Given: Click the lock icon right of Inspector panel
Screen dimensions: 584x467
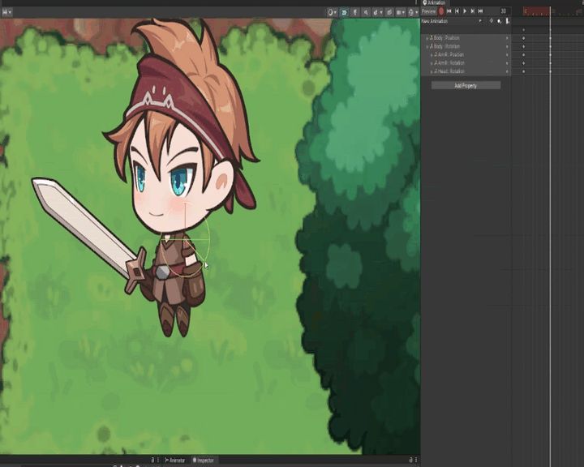Looking at the screenshot, I should pos(411,461).
